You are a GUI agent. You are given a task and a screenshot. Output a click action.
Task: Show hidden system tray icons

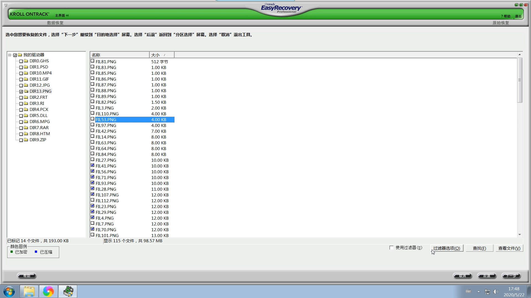click(x=478, y=292)
